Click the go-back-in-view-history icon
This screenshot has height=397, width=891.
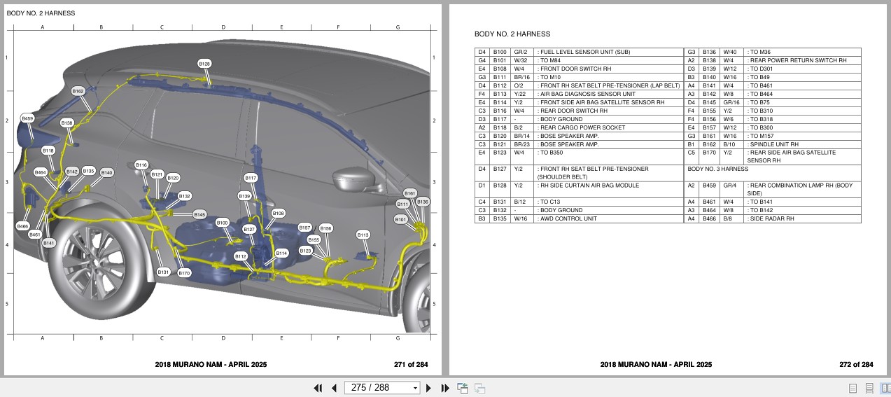click(463, 388)
